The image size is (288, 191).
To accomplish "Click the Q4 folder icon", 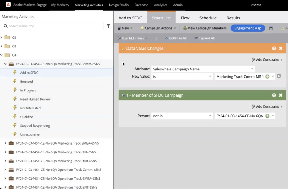I will point(7,55).
